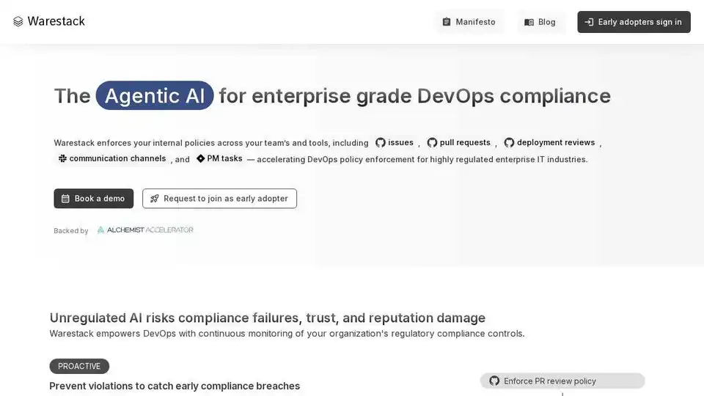The width and height of the screenshot is (704, 396).
Task: Click the rocket icon in request button
Action: pyautogui.click(x=155, y=199)
